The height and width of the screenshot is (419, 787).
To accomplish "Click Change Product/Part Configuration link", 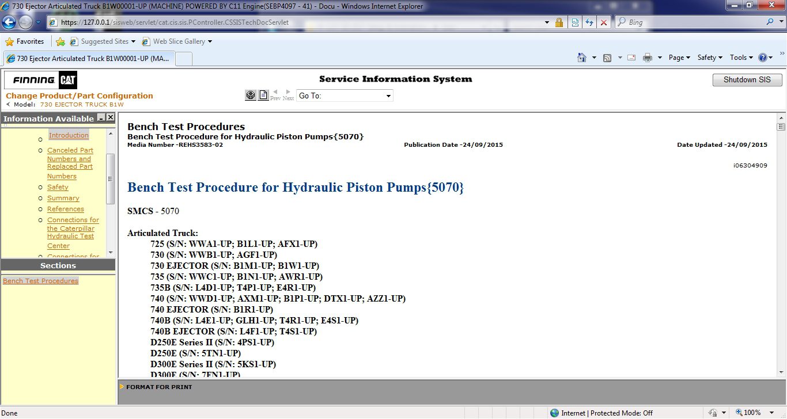I will tap(80, 96).
